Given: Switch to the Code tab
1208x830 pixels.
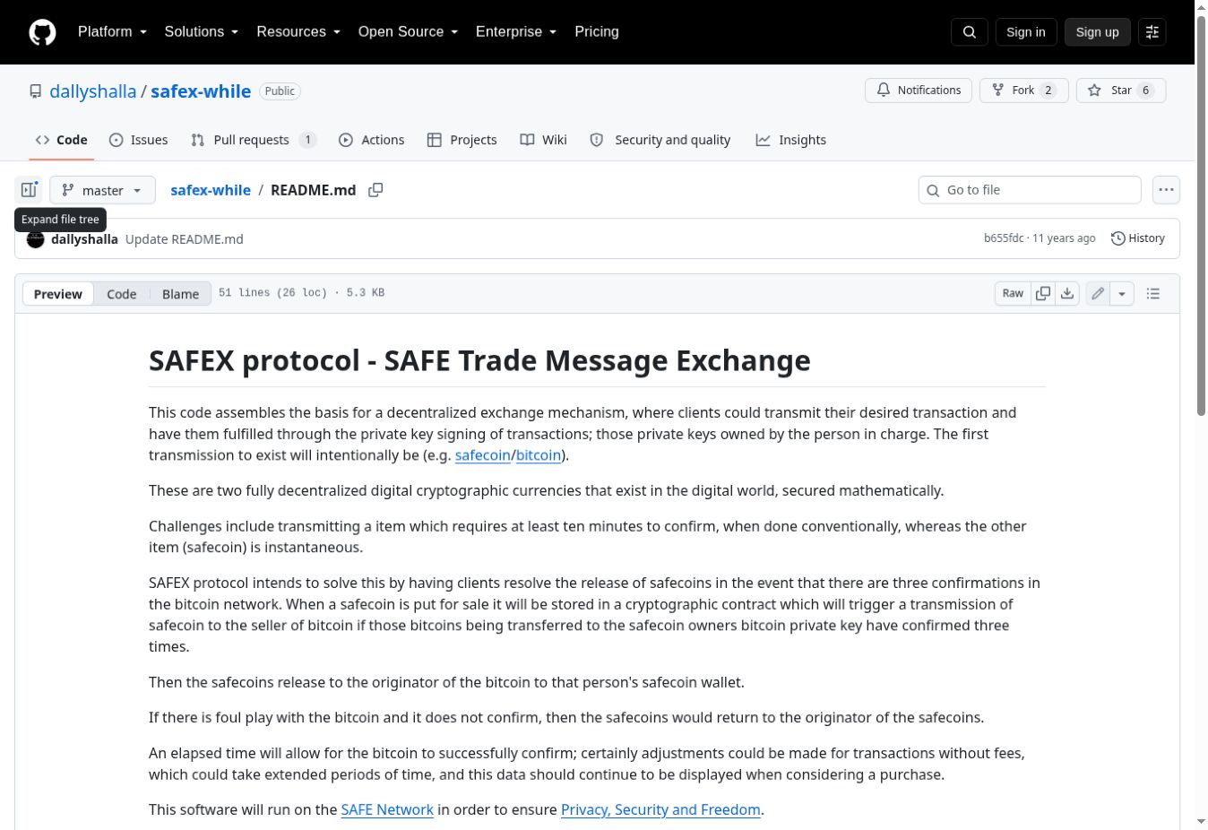Looking at the screenshot, I should point(61,140).
